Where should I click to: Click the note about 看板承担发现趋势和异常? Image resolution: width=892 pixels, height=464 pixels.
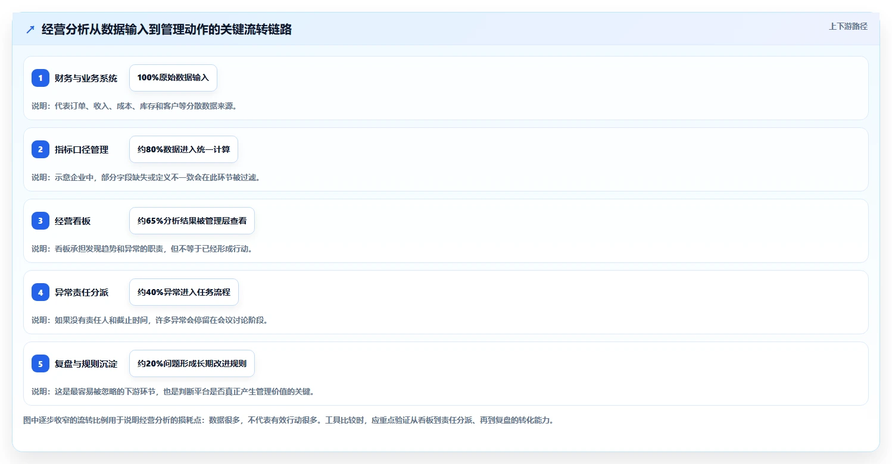point(142,249)
